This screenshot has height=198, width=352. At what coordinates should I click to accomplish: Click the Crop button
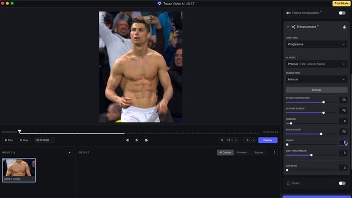click(24, 140)
